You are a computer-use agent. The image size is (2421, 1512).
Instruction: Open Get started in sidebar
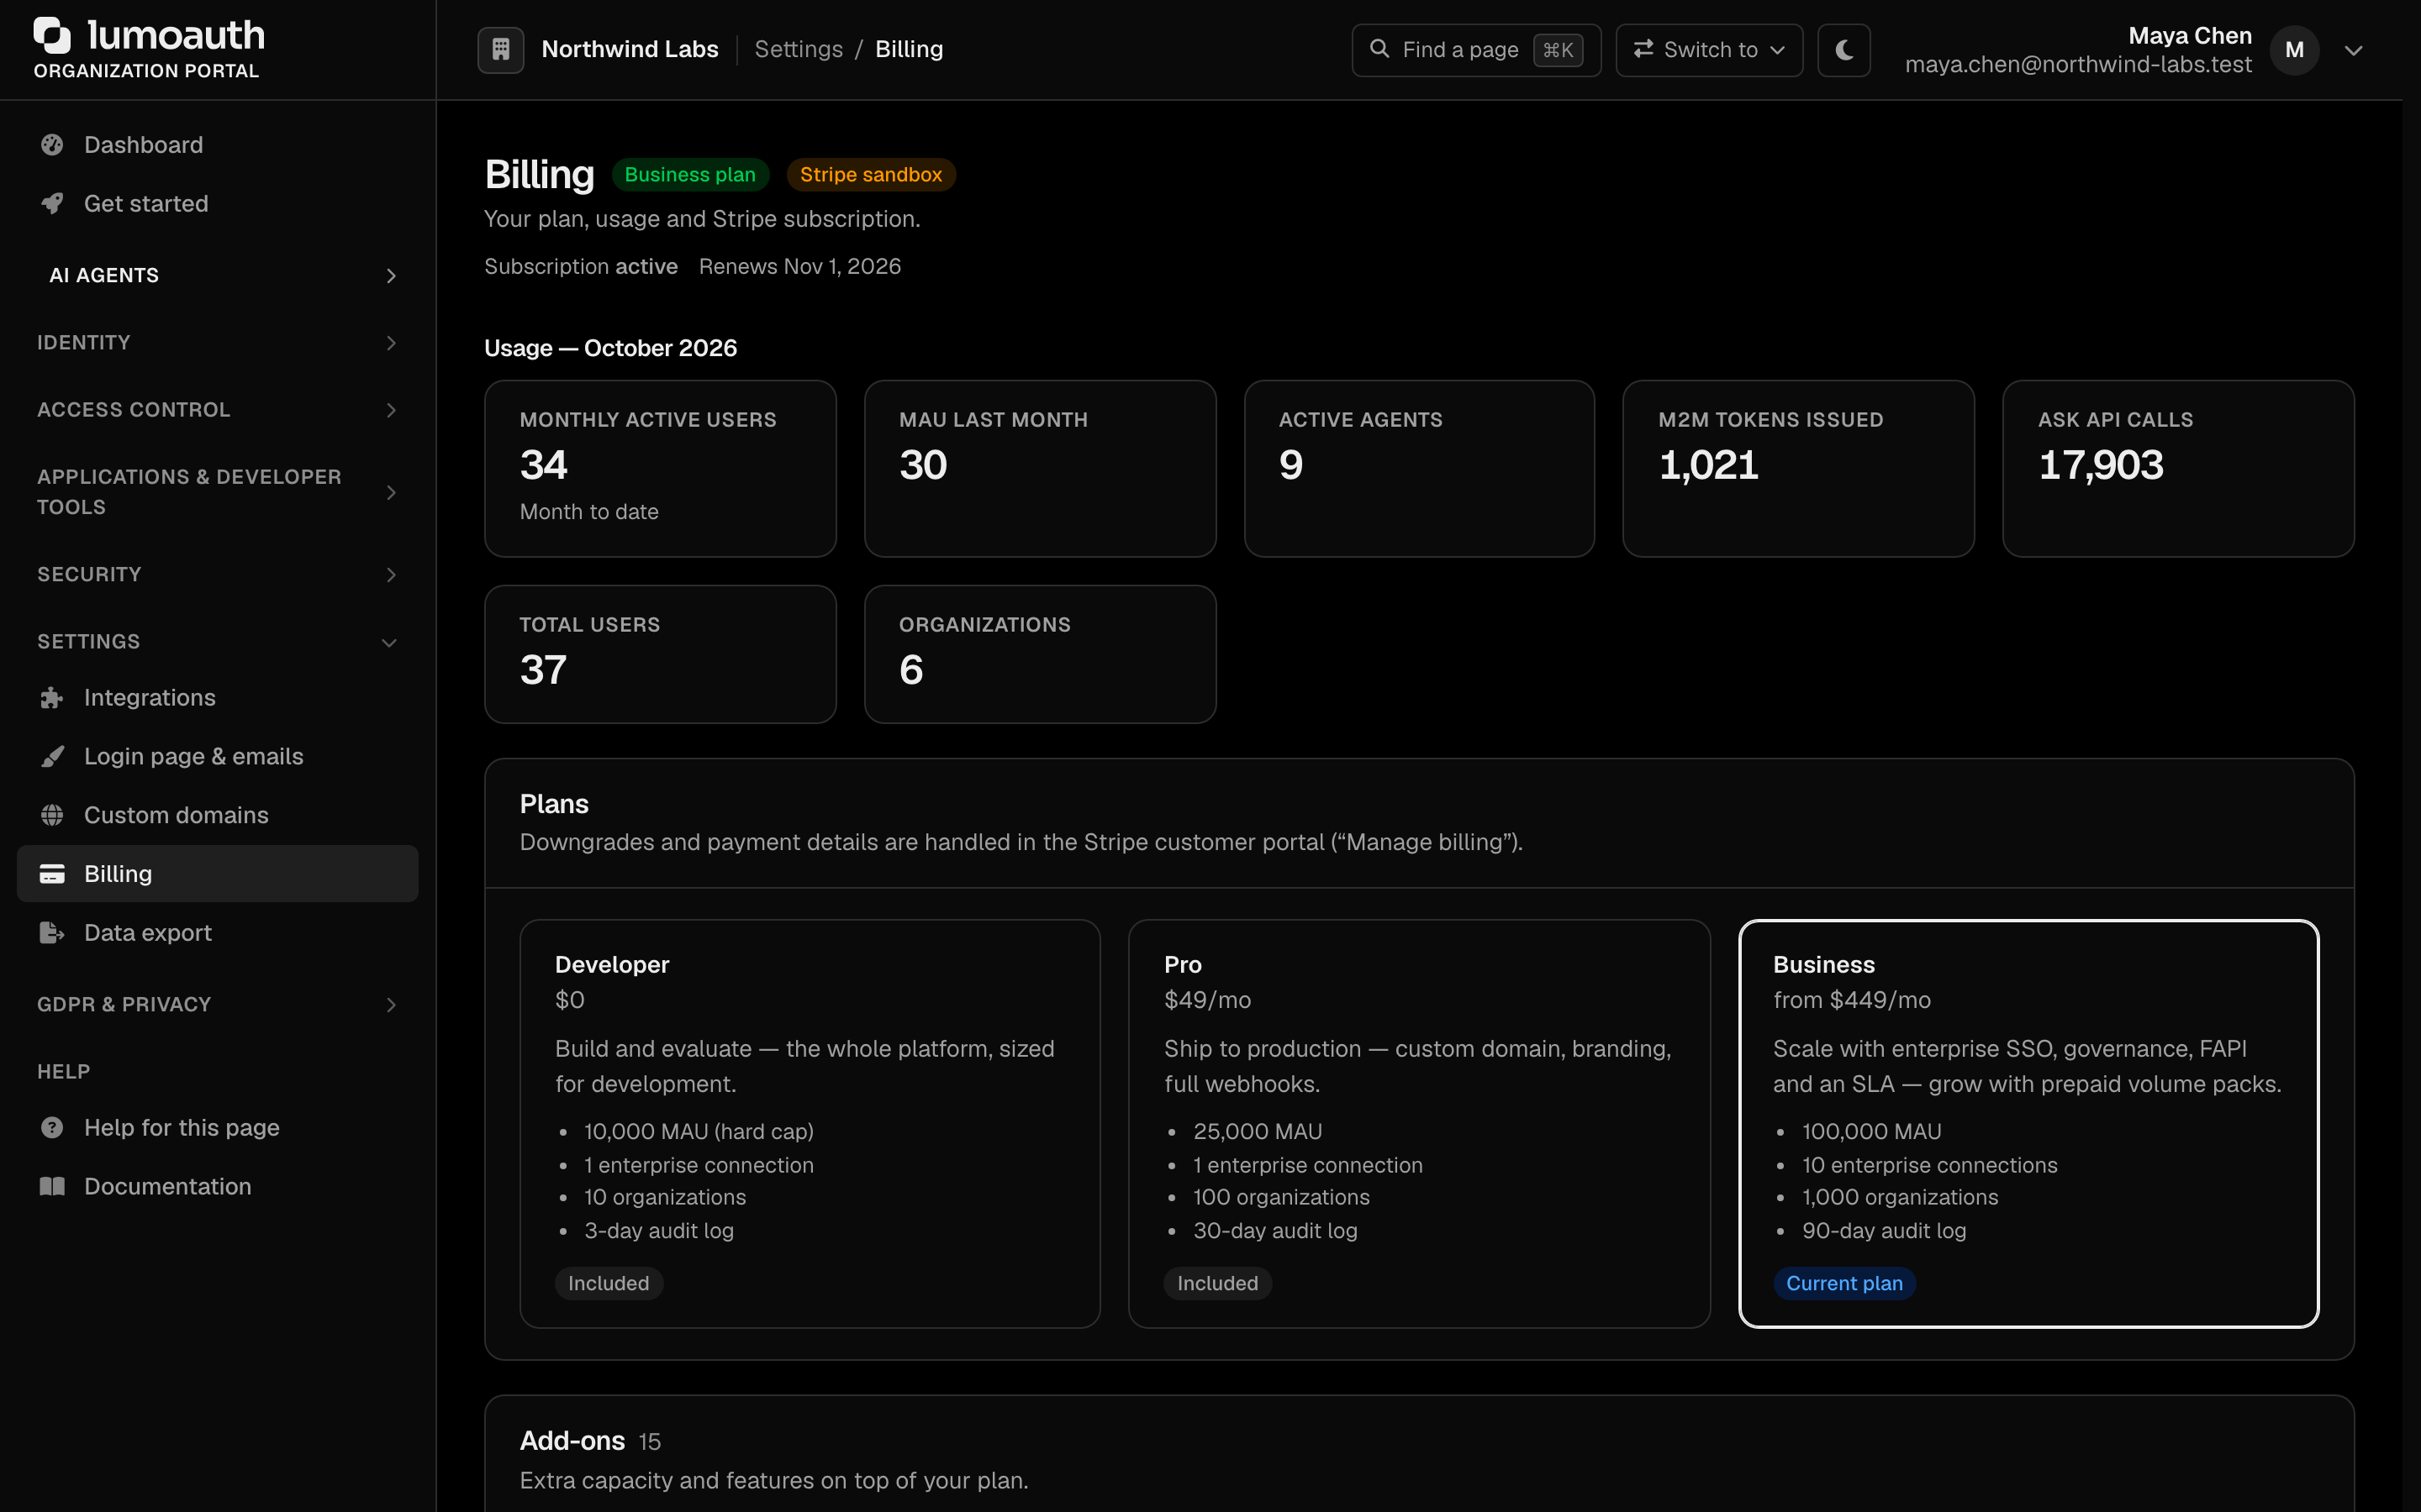[x=218, y=204]
